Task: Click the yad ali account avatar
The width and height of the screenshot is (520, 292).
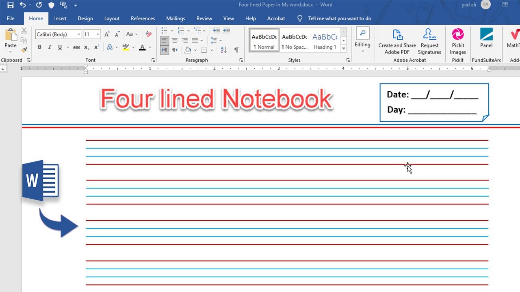Action: (x=485, y=5)
